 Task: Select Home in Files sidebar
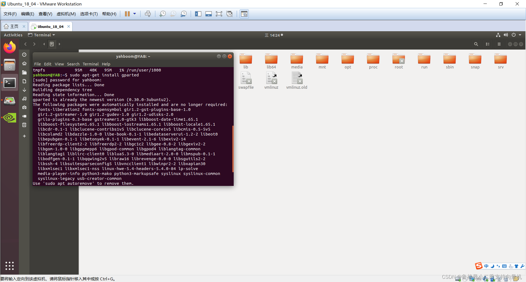coord(24,64)
